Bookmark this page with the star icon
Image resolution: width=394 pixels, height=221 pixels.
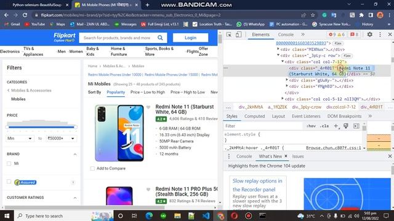coord(313,15)
